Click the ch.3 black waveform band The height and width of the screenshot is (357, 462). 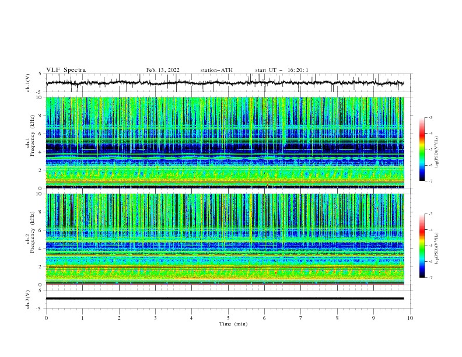(225, 299)
